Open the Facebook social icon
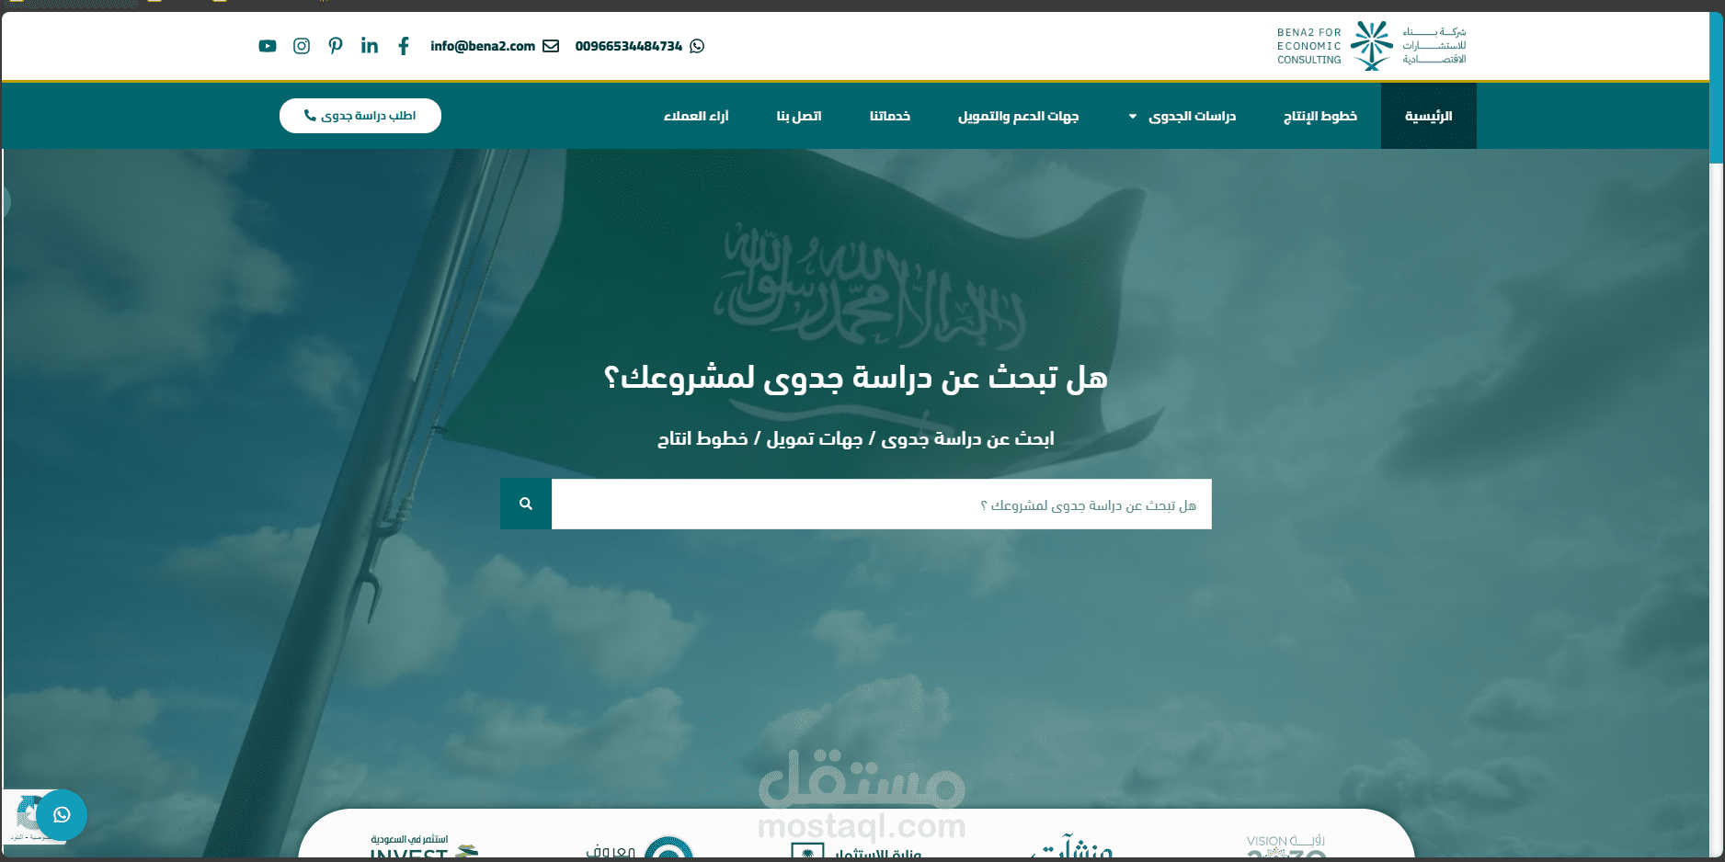1725x862 pixels. coord(404,46)
